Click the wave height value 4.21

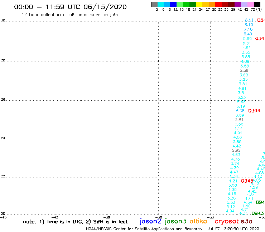tap(233, 181)
